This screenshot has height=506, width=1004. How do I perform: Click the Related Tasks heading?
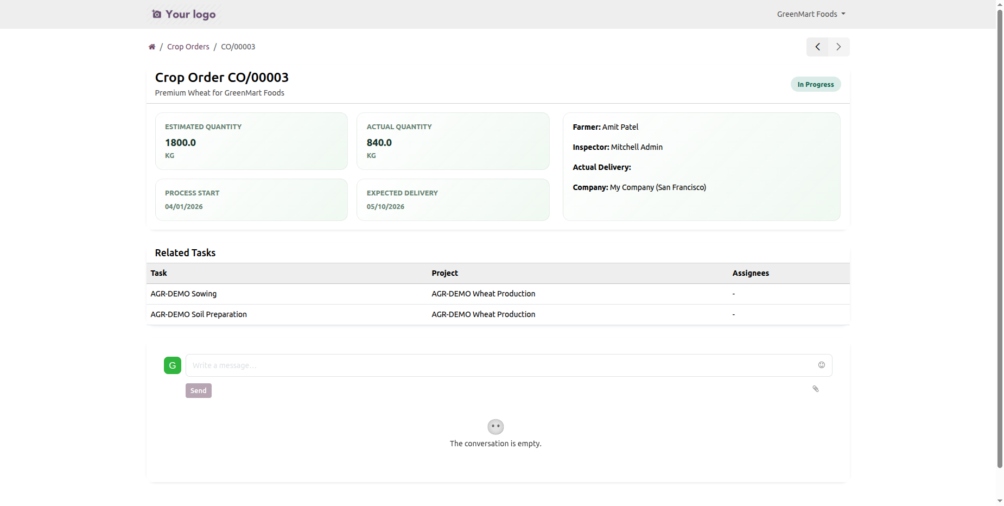(186, 253)
